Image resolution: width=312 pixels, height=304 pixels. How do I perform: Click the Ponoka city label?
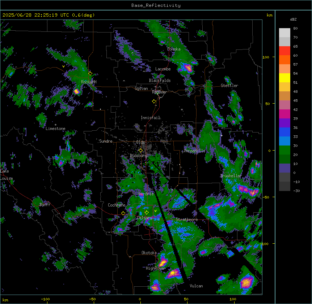174,49
